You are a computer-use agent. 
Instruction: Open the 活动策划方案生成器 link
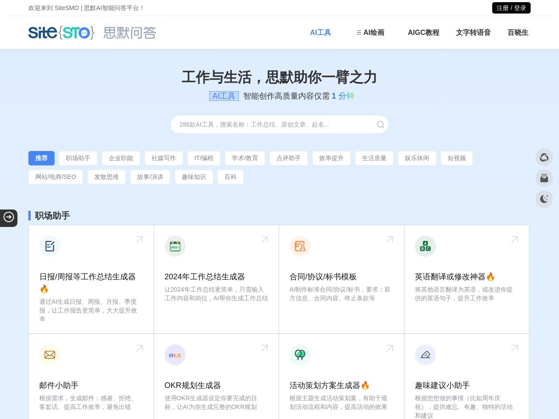(x=325, y=385)
